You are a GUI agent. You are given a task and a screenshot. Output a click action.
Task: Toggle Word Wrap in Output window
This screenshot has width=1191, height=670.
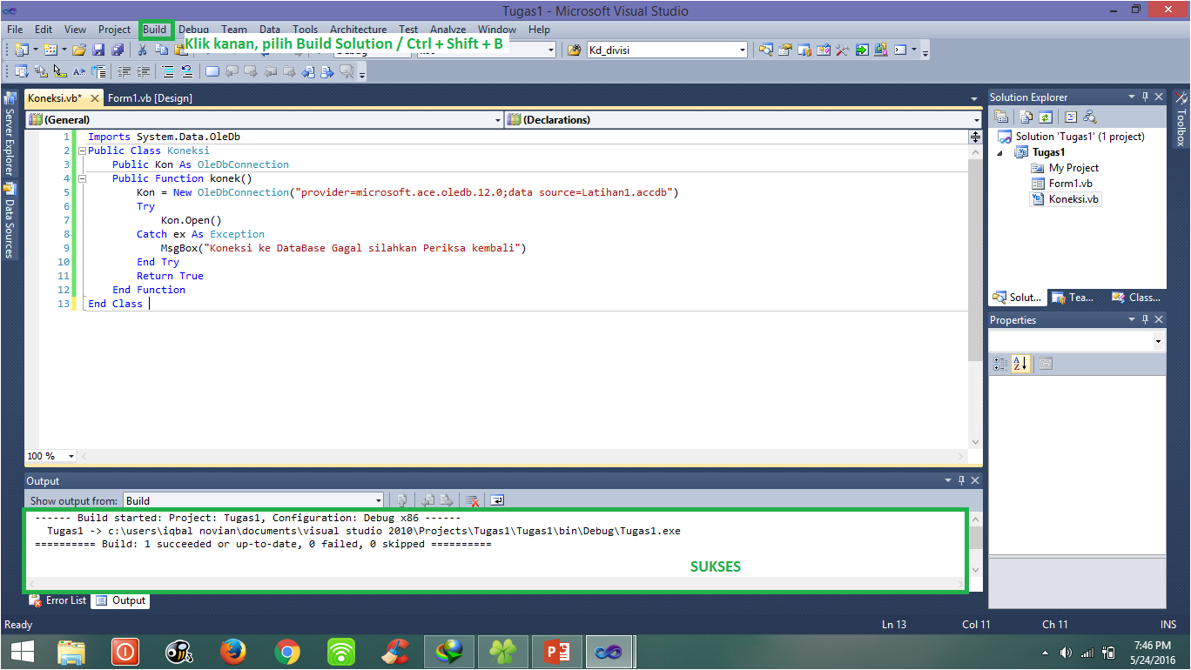coord(497,500)
